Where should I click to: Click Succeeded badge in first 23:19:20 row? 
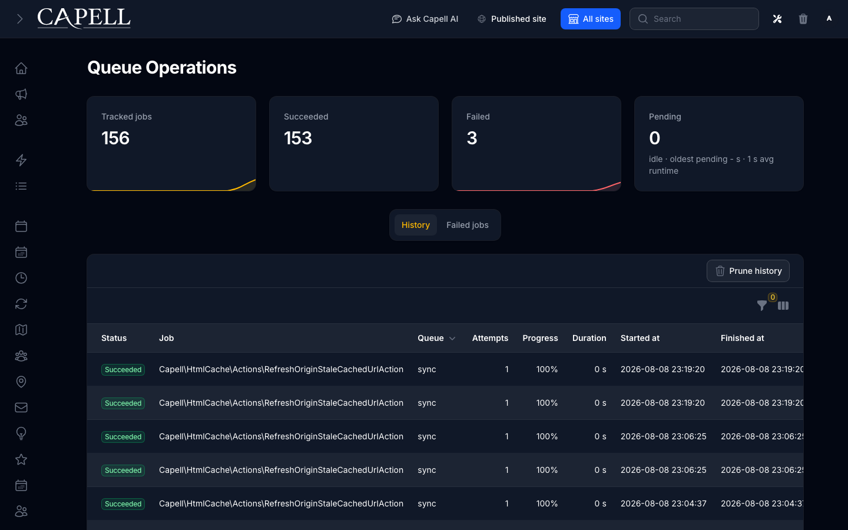(x=123, y=370)
